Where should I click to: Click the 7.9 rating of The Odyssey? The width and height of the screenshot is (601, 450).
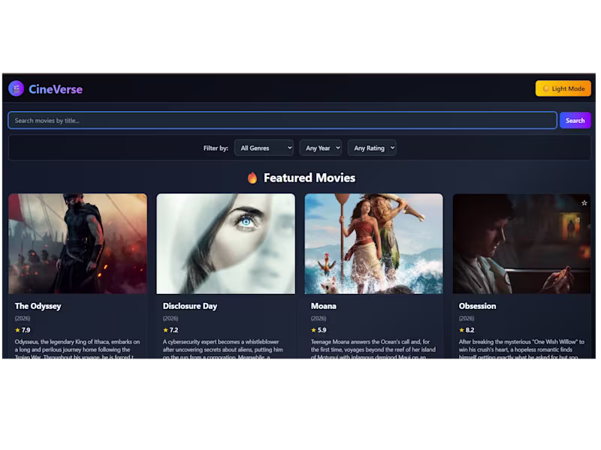[26, 330]
